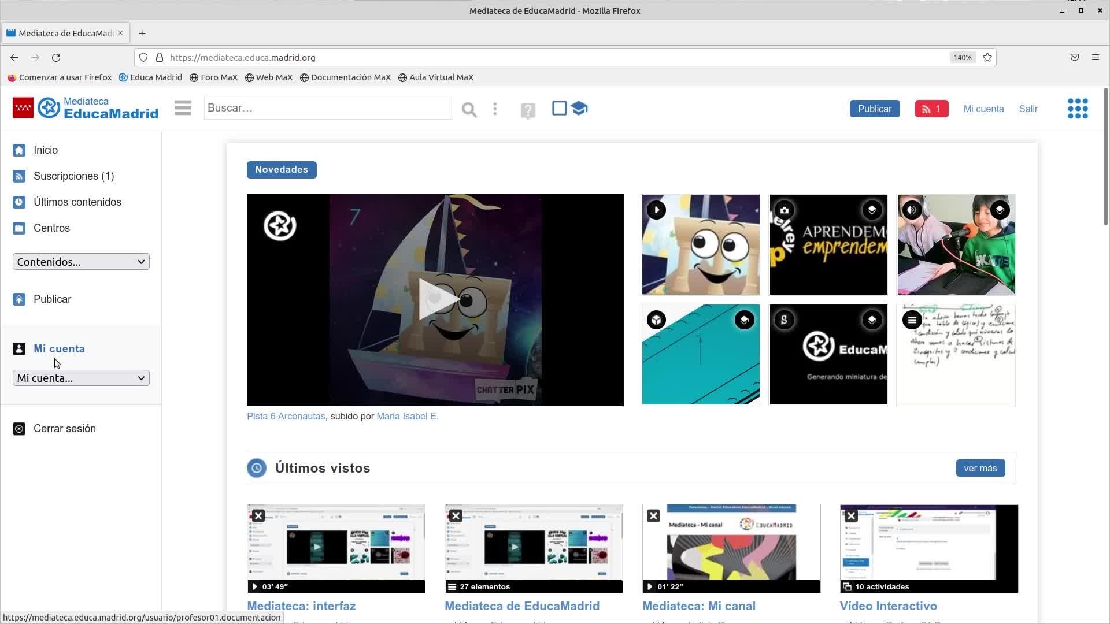Click the Cerrar sesión sidebar icon
The image size is (1110, 624).
(19, 429)
